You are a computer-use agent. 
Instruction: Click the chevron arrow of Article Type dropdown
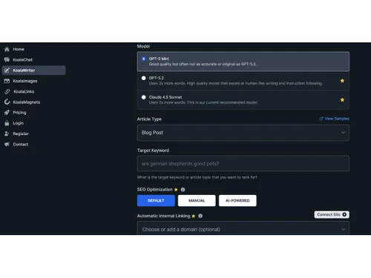tap(343, 133)
